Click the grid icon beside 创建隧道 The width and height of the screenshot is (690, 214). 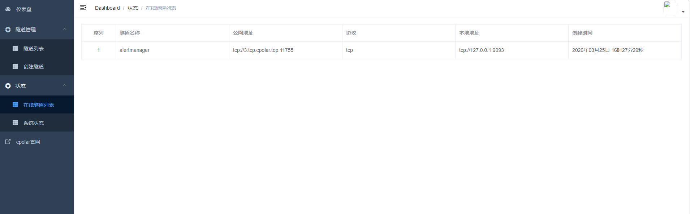pyautogui.click(x=15, y=66)
